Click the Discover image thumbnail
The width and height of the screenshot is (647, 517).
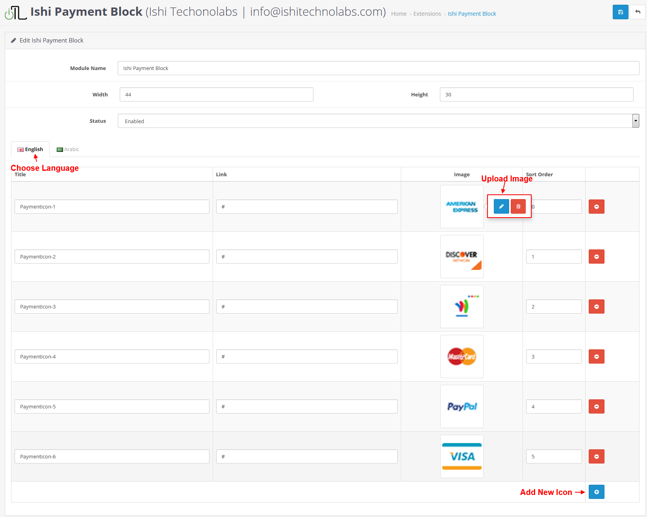click(462, 257)
